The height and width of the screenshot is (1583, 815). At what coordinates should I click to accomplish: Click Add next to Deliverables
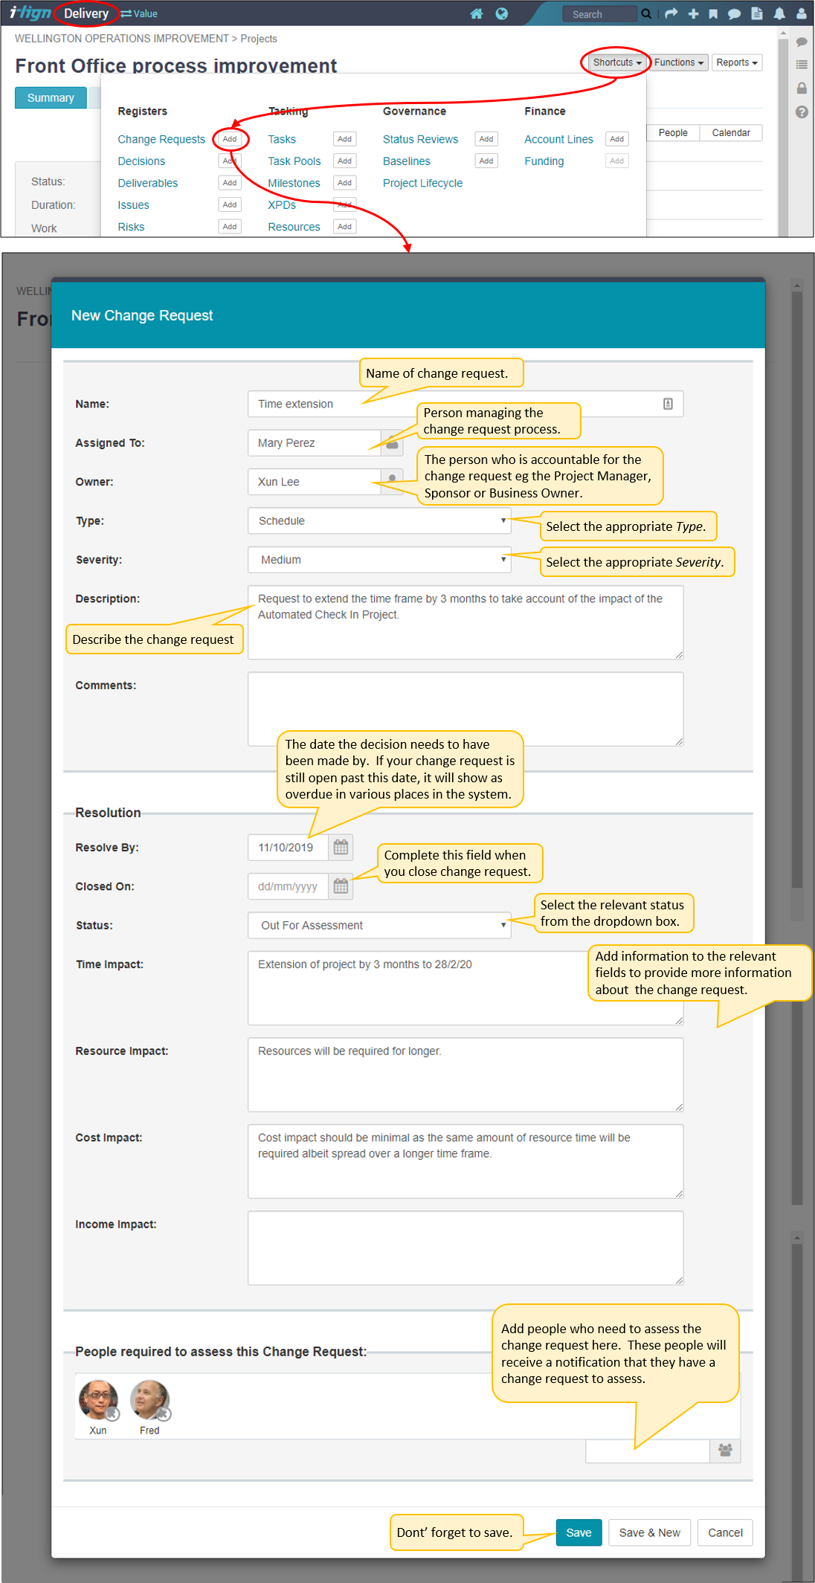click(230, 183)
